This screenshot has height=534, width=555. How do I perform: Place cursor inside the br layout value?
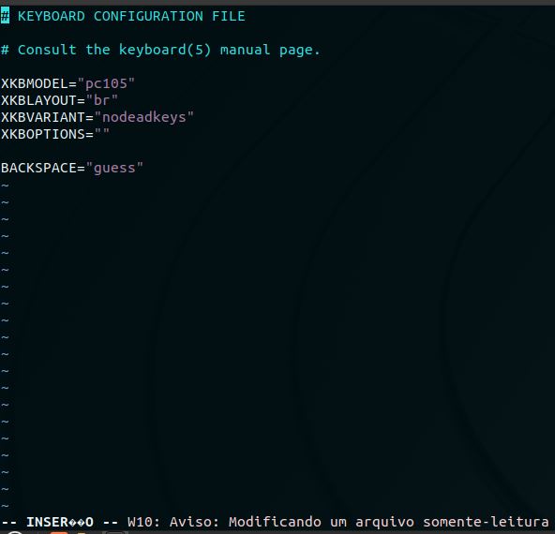102,100
